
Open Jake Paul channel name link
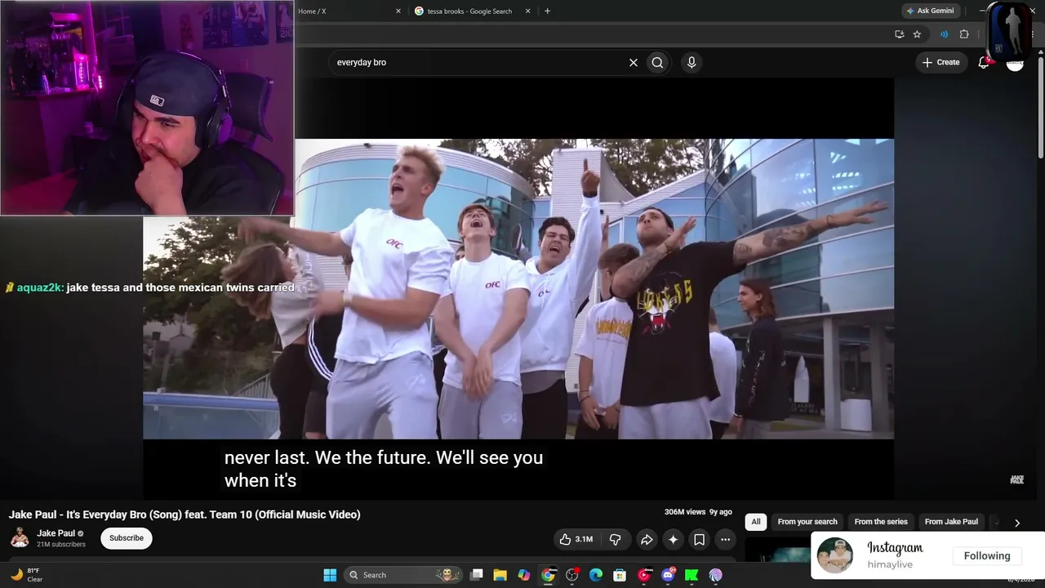click(56, 533)
